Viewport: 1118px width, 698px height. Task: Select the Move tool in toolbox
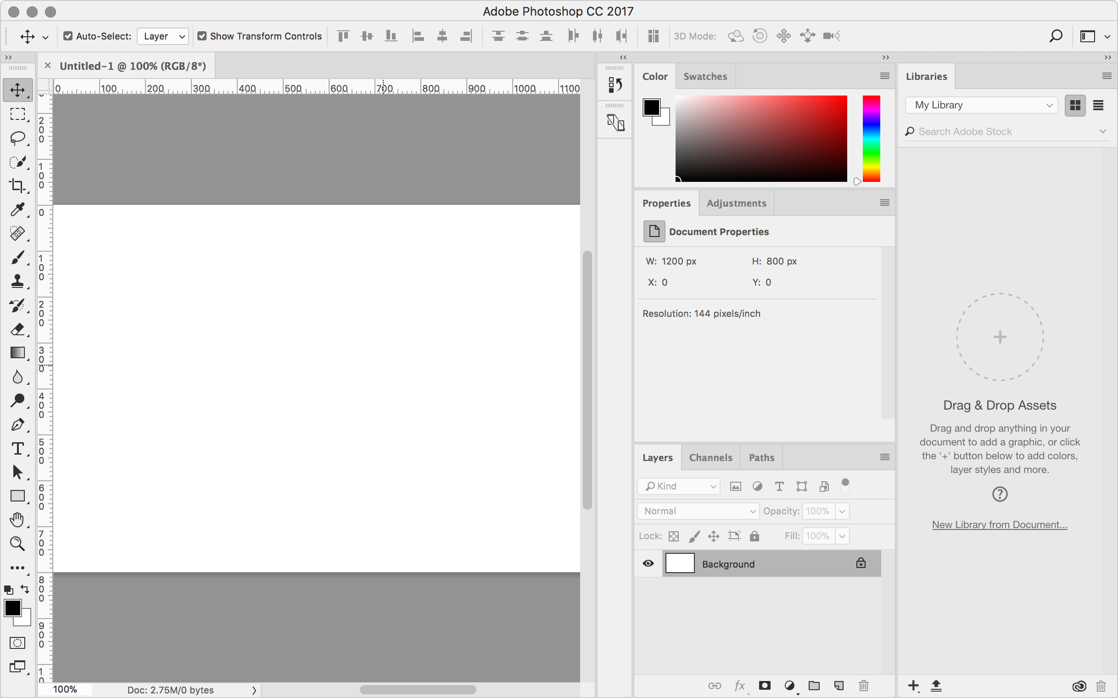17,90
